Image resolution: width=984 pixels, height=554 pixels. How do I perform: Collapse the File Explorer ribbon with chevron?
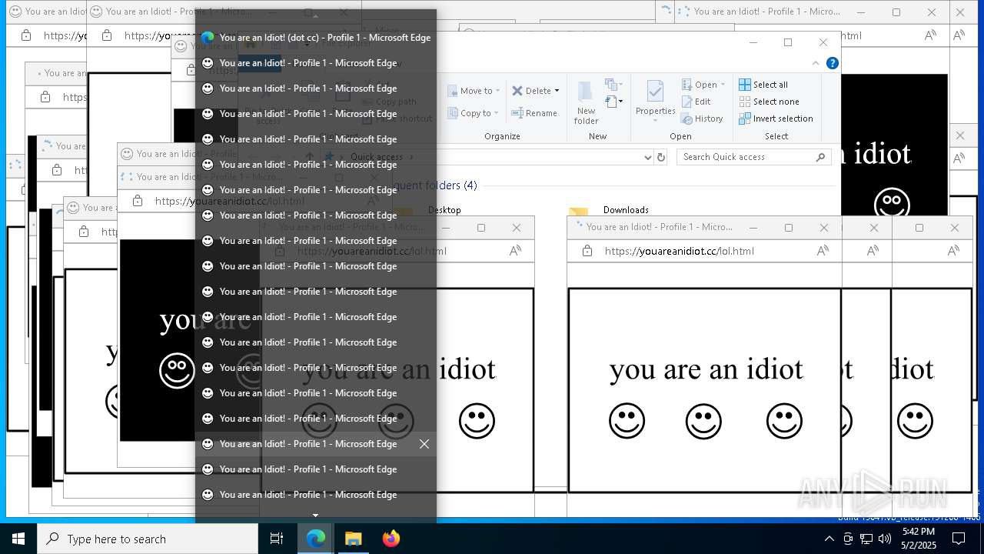point(816,63)
